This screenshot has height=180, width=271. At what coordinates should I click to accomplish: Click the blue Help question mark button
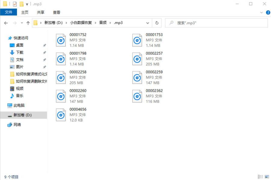(268, 12)
